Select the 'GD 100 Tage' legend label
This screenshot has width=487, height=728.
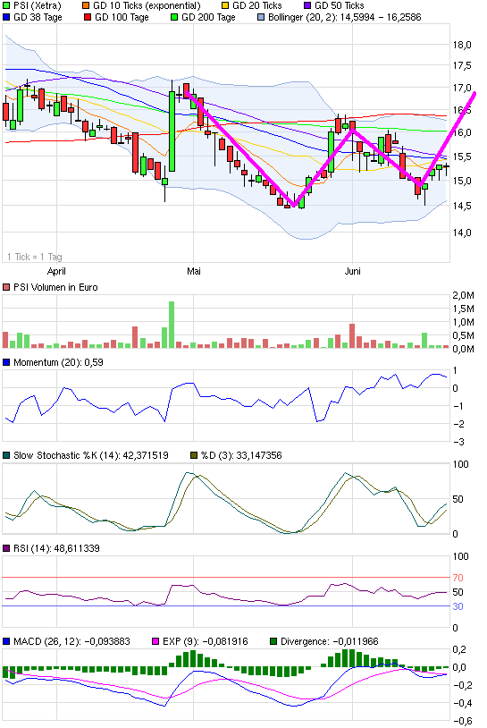coord(122,18)
